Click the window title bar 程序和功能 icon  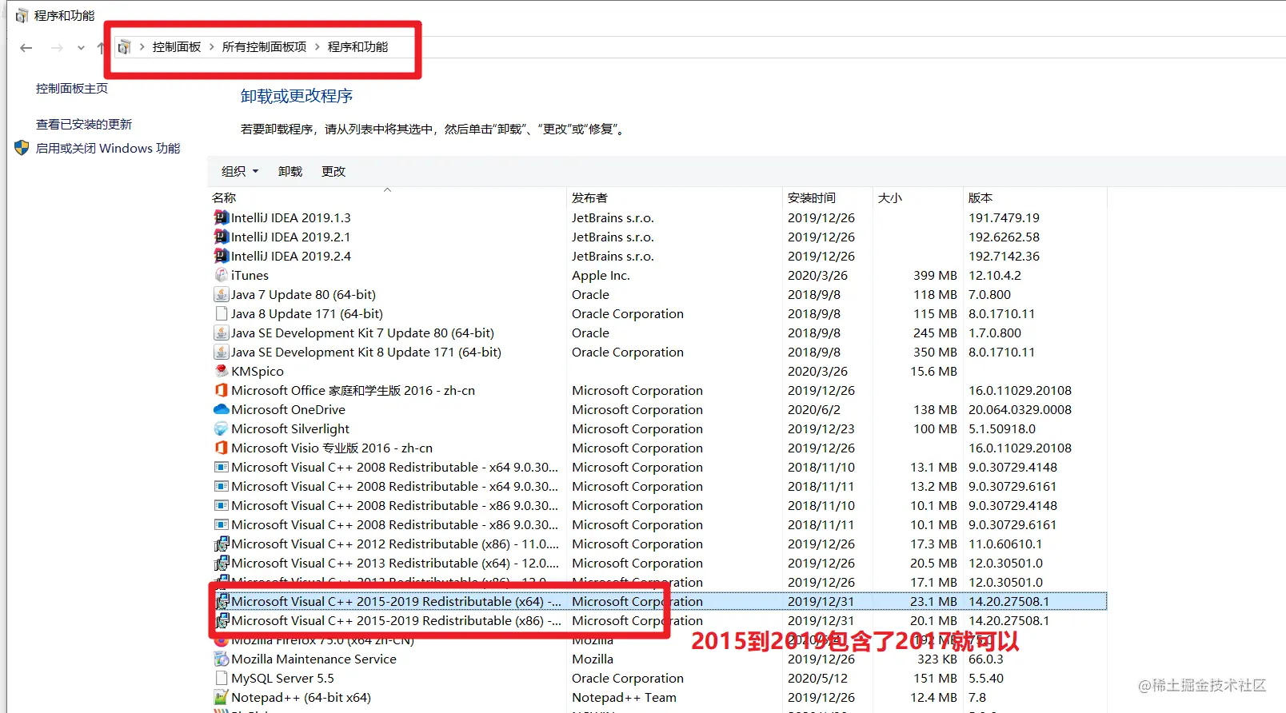22,15
